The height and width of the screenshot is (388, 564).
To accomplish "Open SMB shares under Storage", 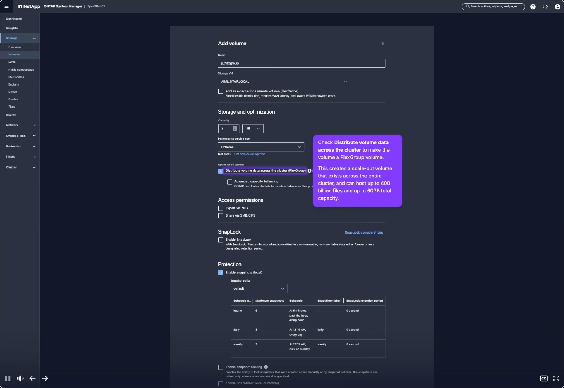I will 16,77.
